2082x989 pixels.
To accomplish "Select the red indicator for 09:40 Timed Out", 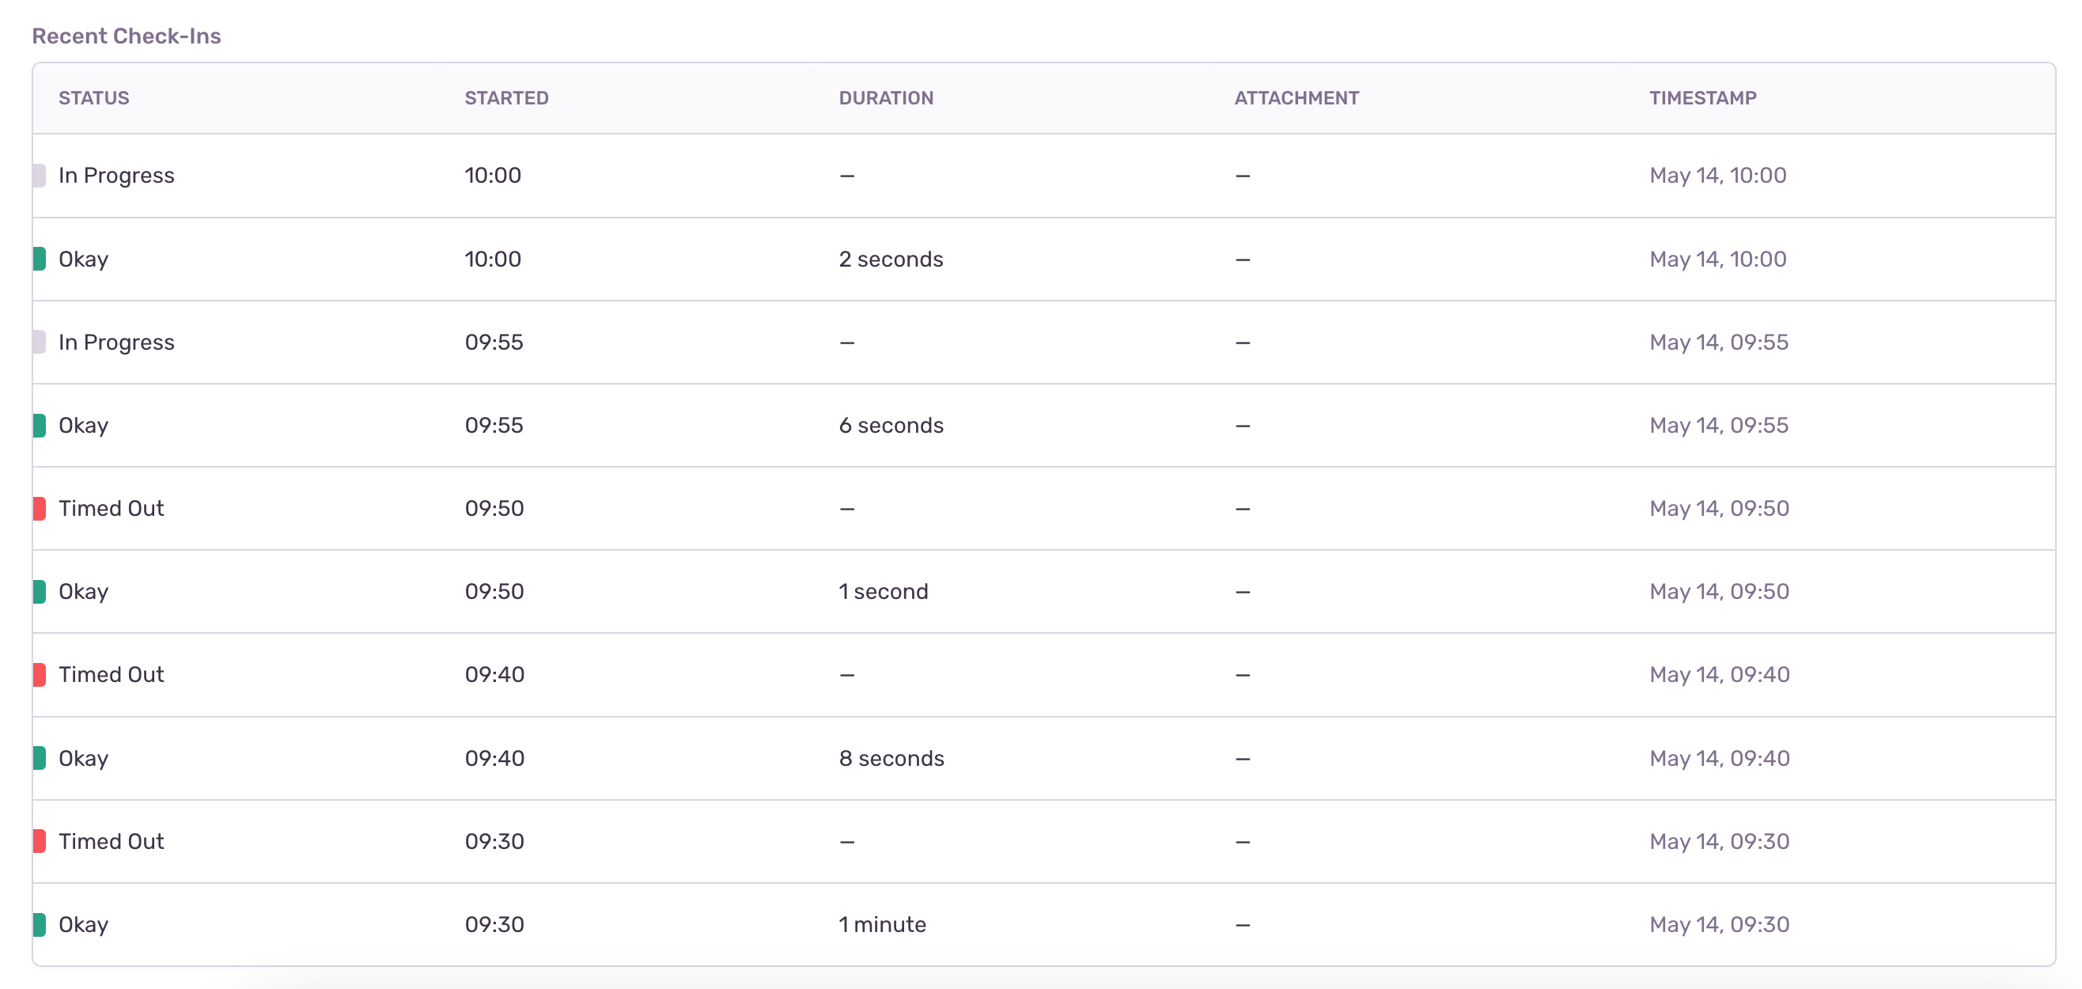I will point(39,673).
